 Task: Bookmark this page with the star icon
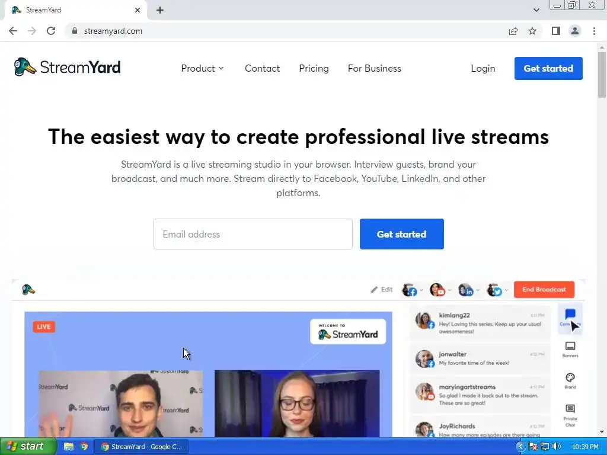tap(532, 31)
